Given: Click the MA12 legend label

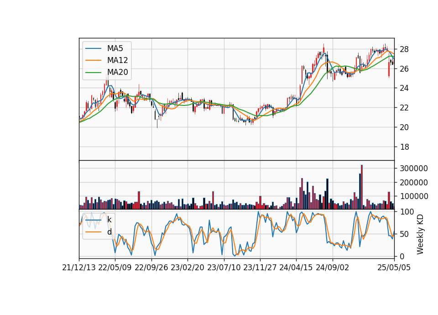Looking at the screenshot, I should pos(117,60).
